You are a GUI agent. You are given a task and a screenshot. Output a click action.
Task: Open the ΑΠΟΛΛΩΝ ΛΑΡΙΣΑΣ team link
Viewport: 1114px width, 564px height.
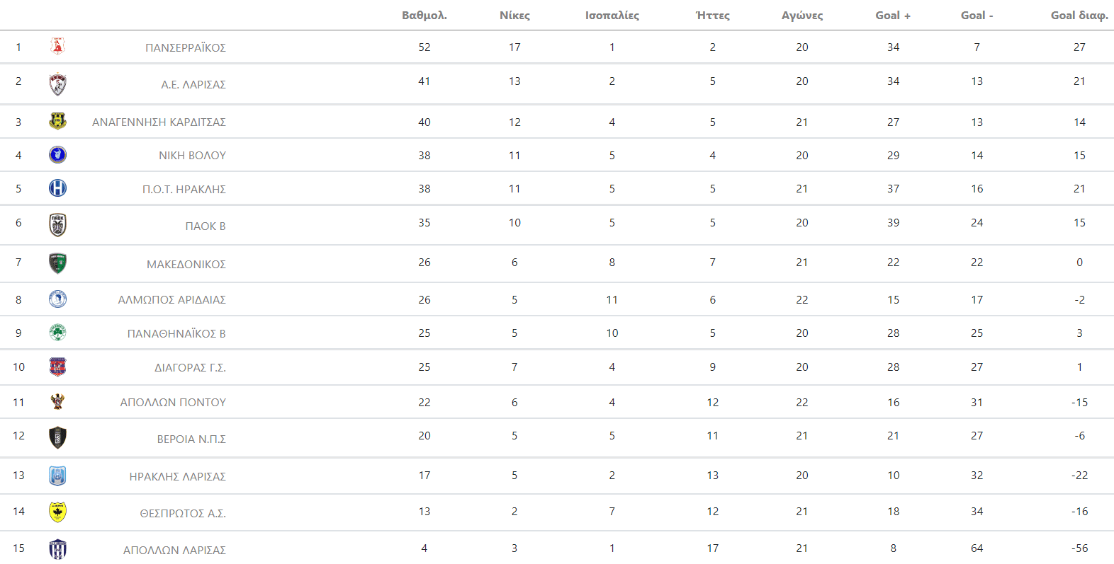174,551
